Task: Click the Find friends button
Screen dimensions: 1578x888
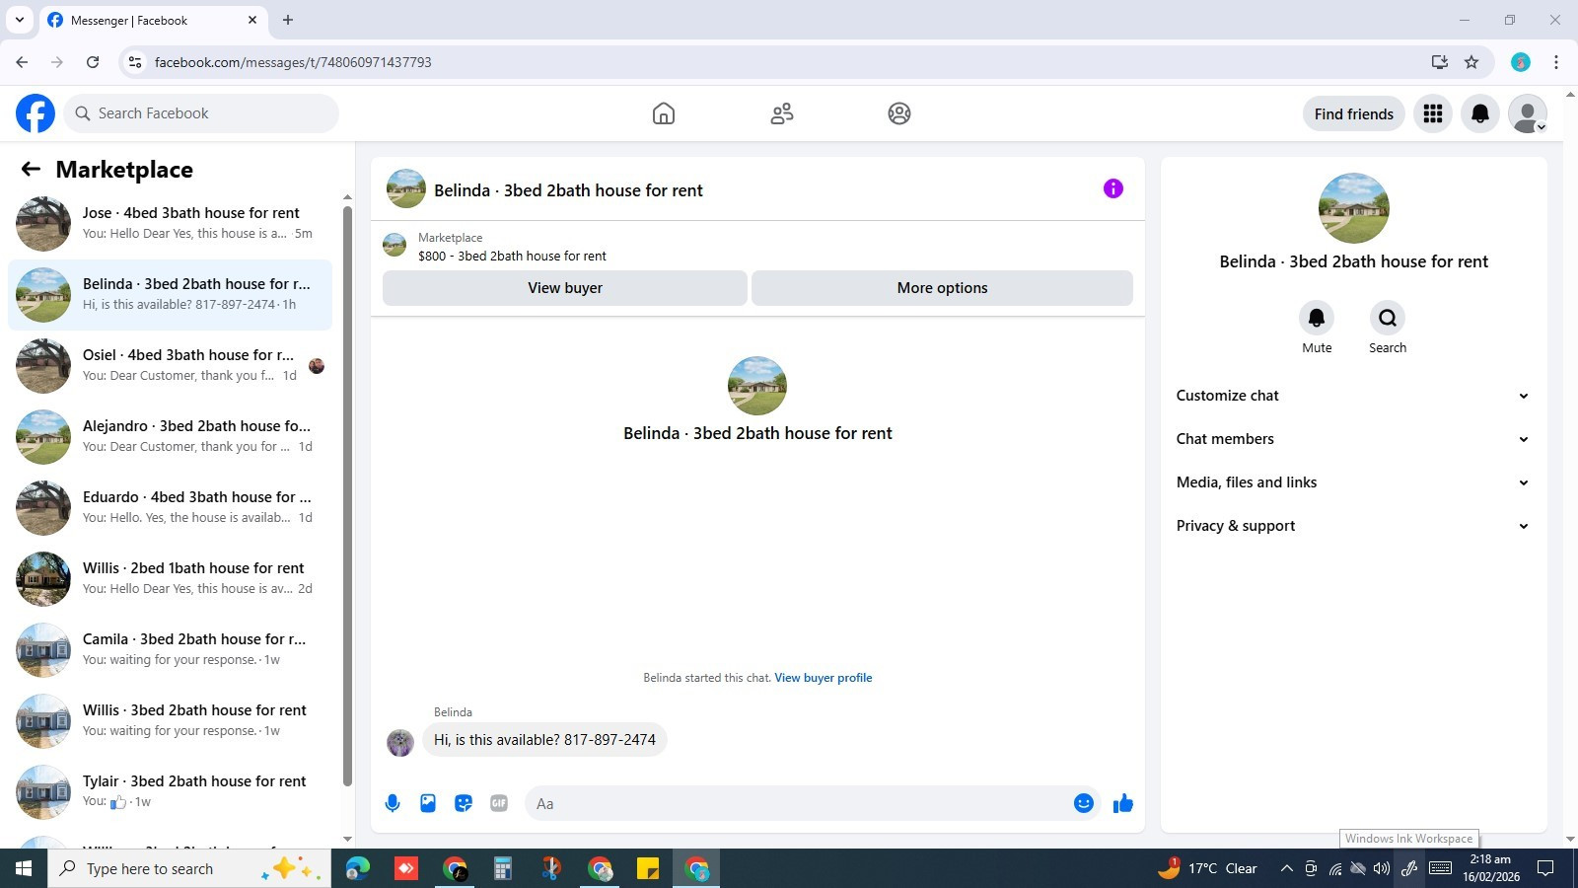Action: coord(1354,113)
